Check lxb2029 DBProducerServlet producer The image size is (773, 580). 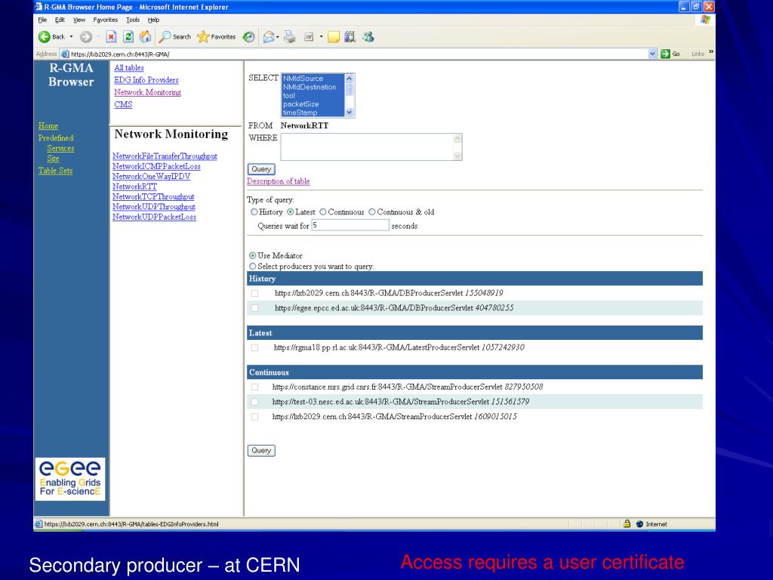pos(255,294)
